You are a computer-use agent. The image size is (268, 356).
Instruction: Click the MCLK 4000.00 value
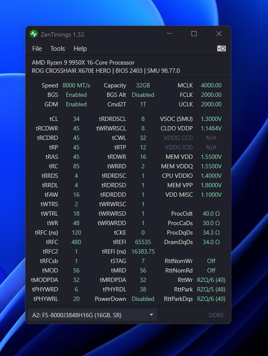(x=211, y=85)
